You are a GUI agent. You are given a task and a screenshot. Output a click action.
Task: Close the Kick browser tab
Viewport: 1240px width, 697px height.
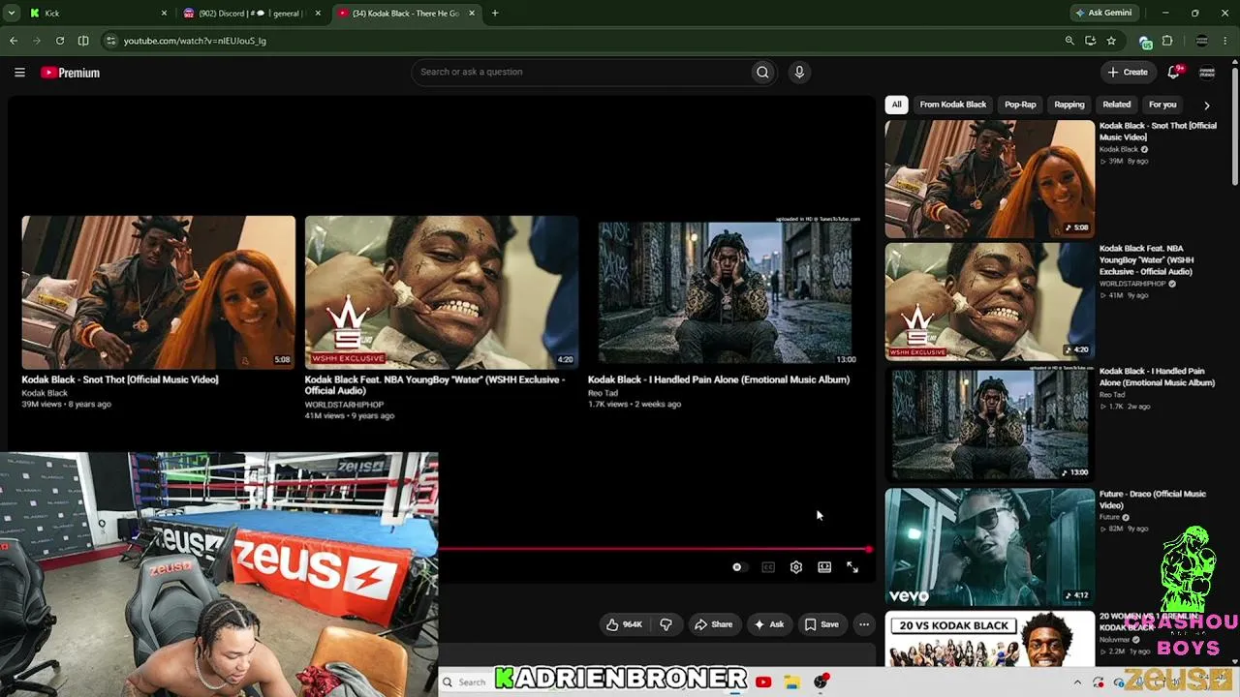(164, 14)
